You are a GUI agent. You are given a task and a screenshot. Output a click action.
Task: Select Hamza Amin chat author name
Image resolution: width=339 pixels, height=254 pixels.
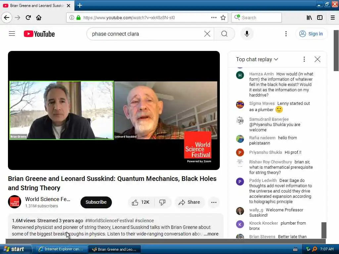coord(261,74)
